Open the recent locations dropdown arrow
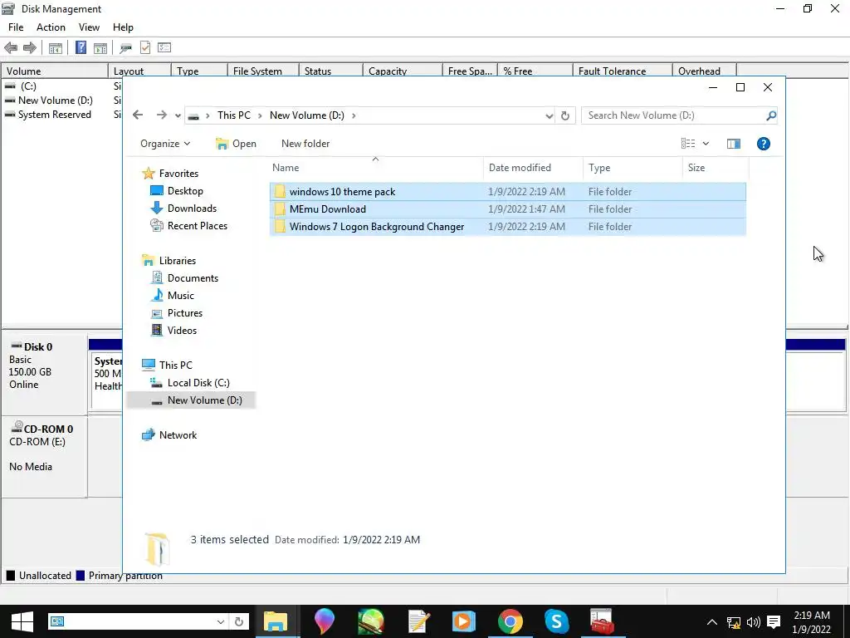The image size is (850, 638). pos(178,115)
